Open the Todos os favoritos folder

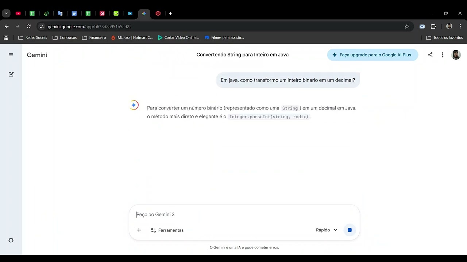tap(444, 37)
